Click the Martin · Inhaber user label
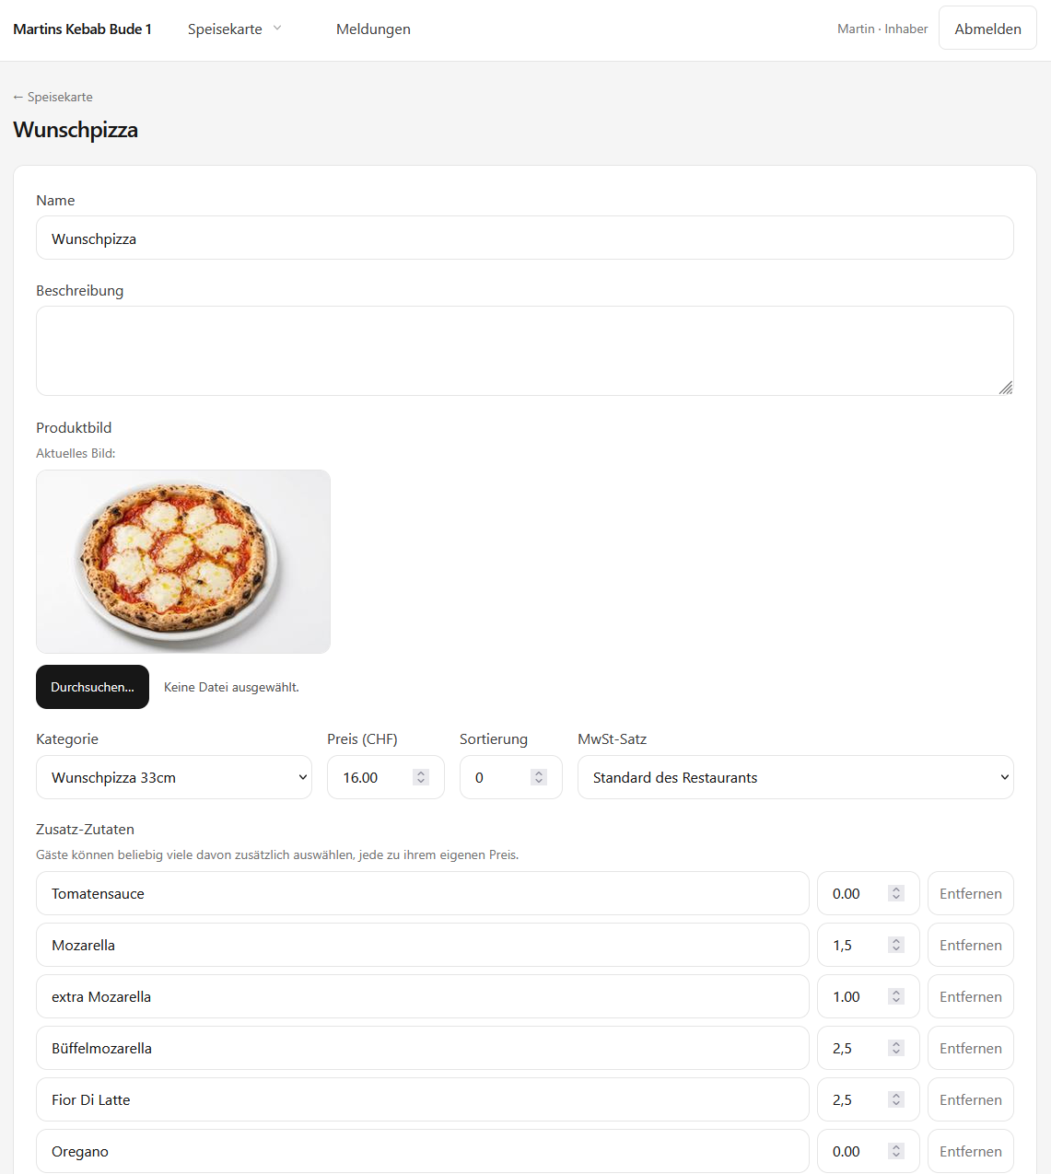 pos(882,29)
